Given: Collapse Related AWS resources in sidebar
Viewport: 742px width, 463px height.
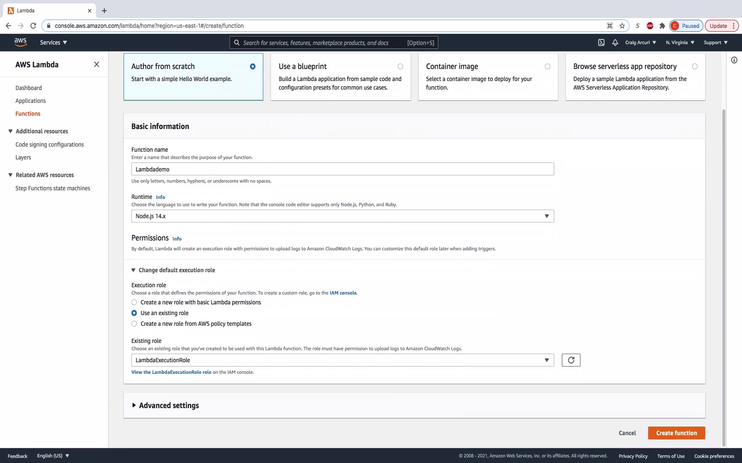Looking at the screenshot, I should click(x=41, y=175).
